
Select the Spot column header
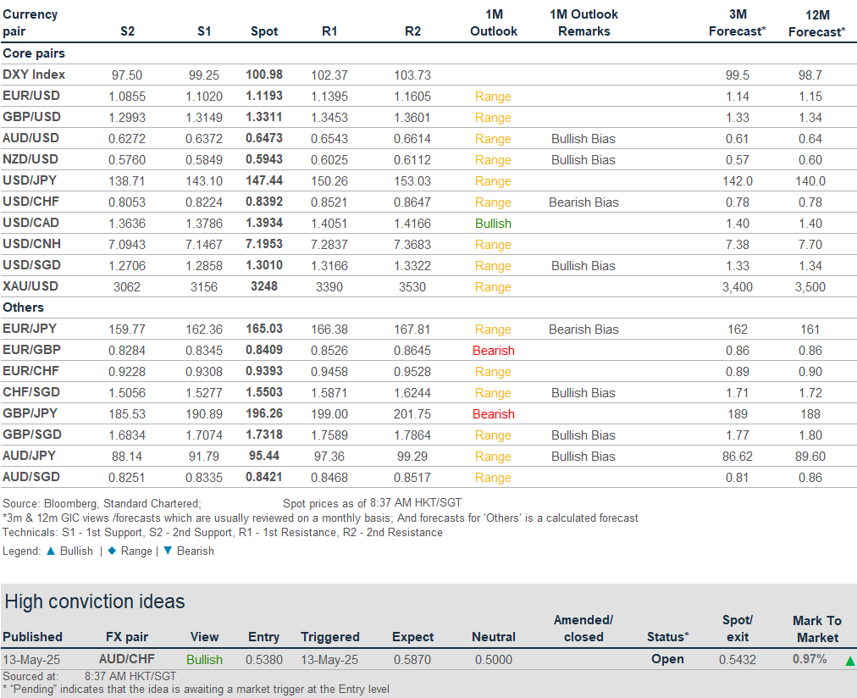[264, 31]
